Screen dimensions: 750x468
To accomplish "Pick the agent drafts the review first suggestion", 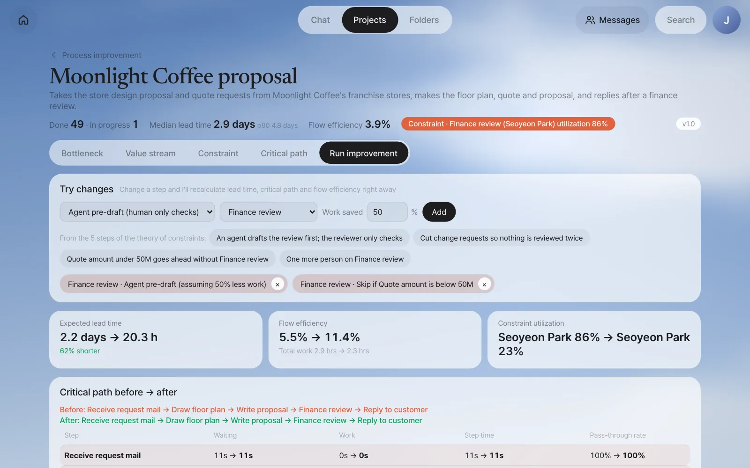I will click(x=309, y=238).
